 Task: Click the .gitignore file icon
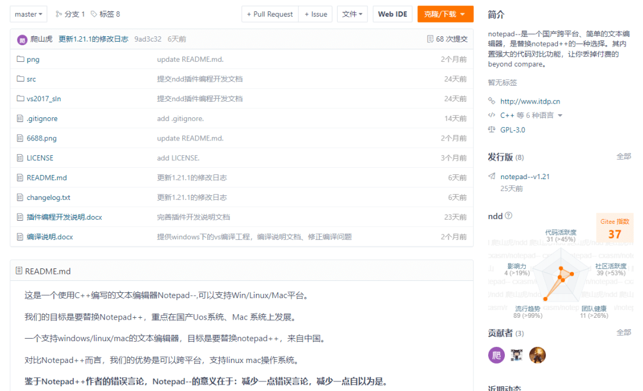tap(20, 118)
